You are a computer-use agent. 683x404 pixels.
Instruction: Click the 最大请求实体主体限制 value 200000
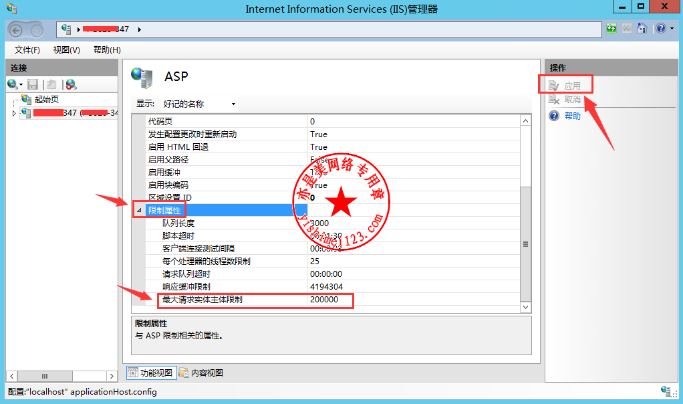324,300
